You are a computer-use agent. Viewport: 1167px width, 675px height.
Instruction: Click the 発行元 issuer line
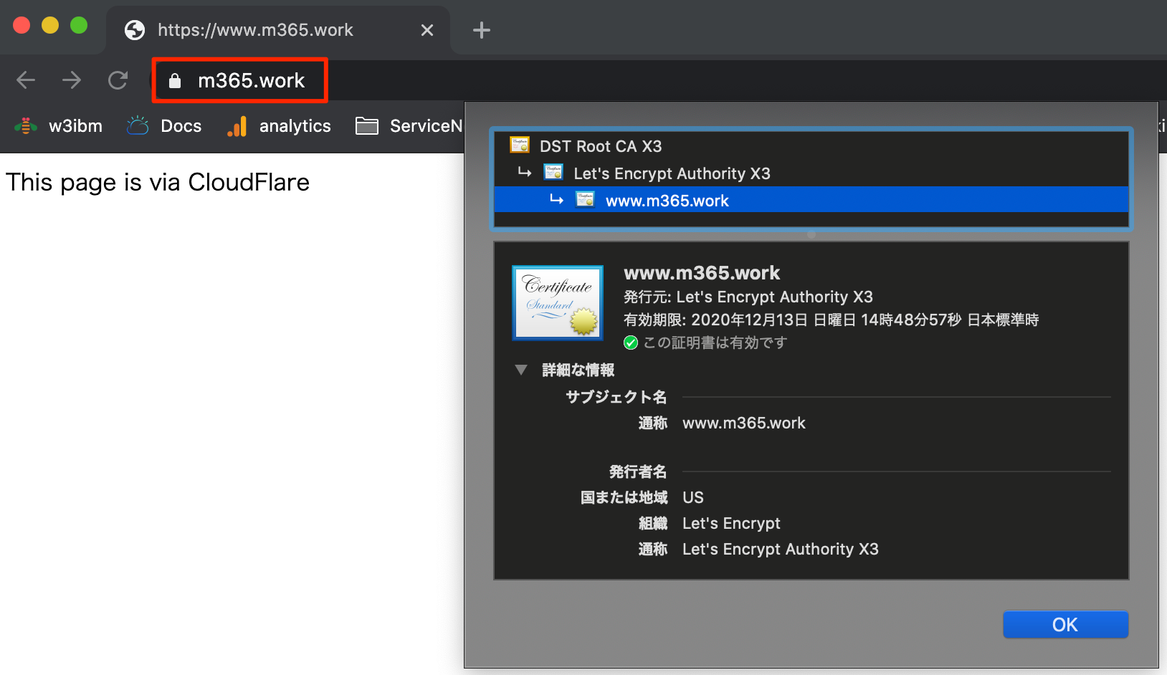click(x=748, y=297)
